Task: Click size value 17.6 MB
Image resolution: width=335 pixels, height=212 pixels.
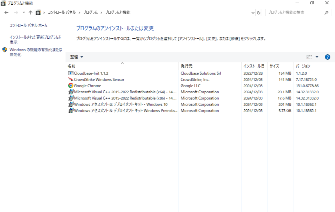Action: point(284,98)
